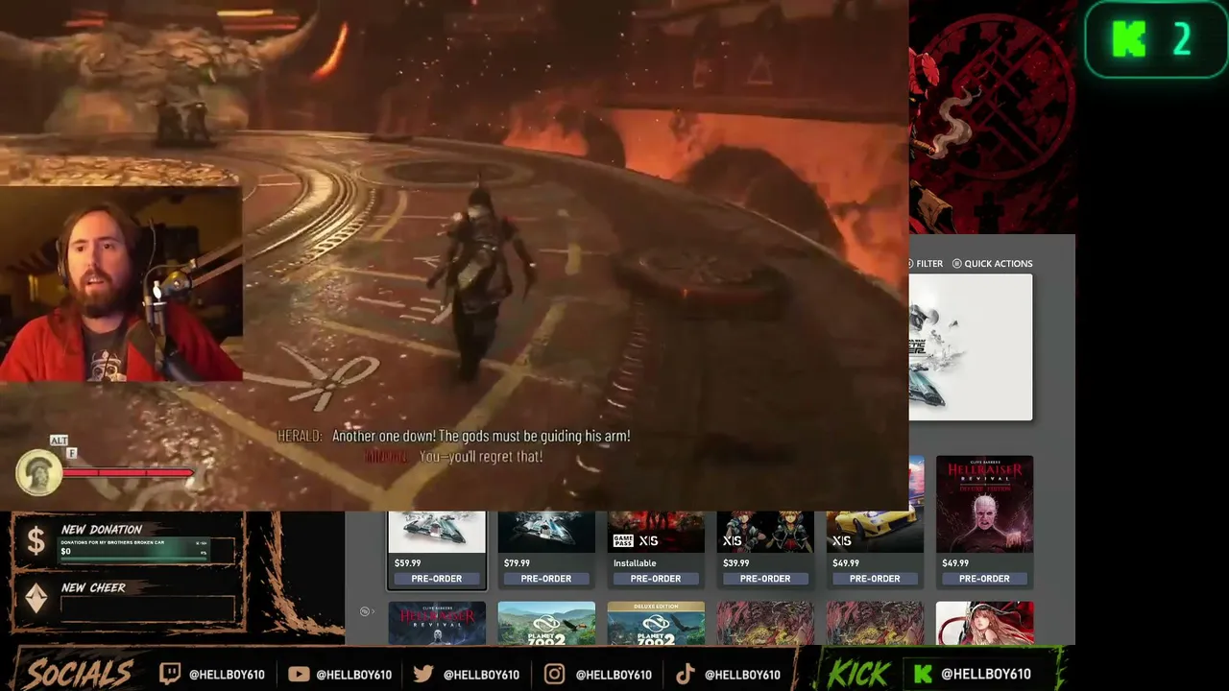This screenshot has height=691, width=1229.
Task: Click the Instagram icon in the socials bar
Action: point(554,674)
